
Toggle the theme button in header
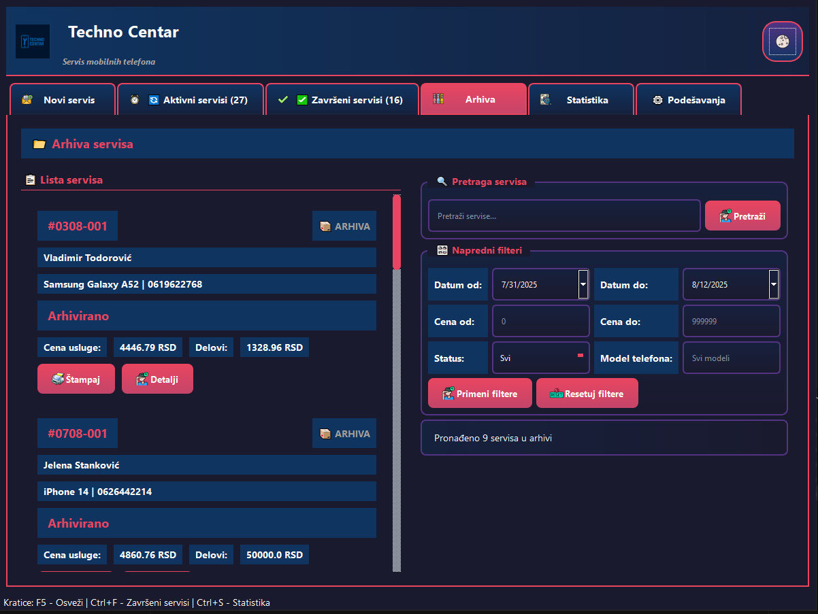click(782, 41)
